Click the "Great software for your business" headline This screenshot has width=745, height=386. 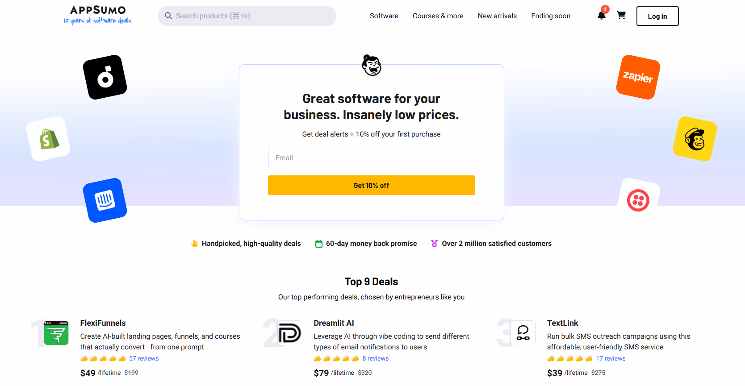tap(372, 107)
